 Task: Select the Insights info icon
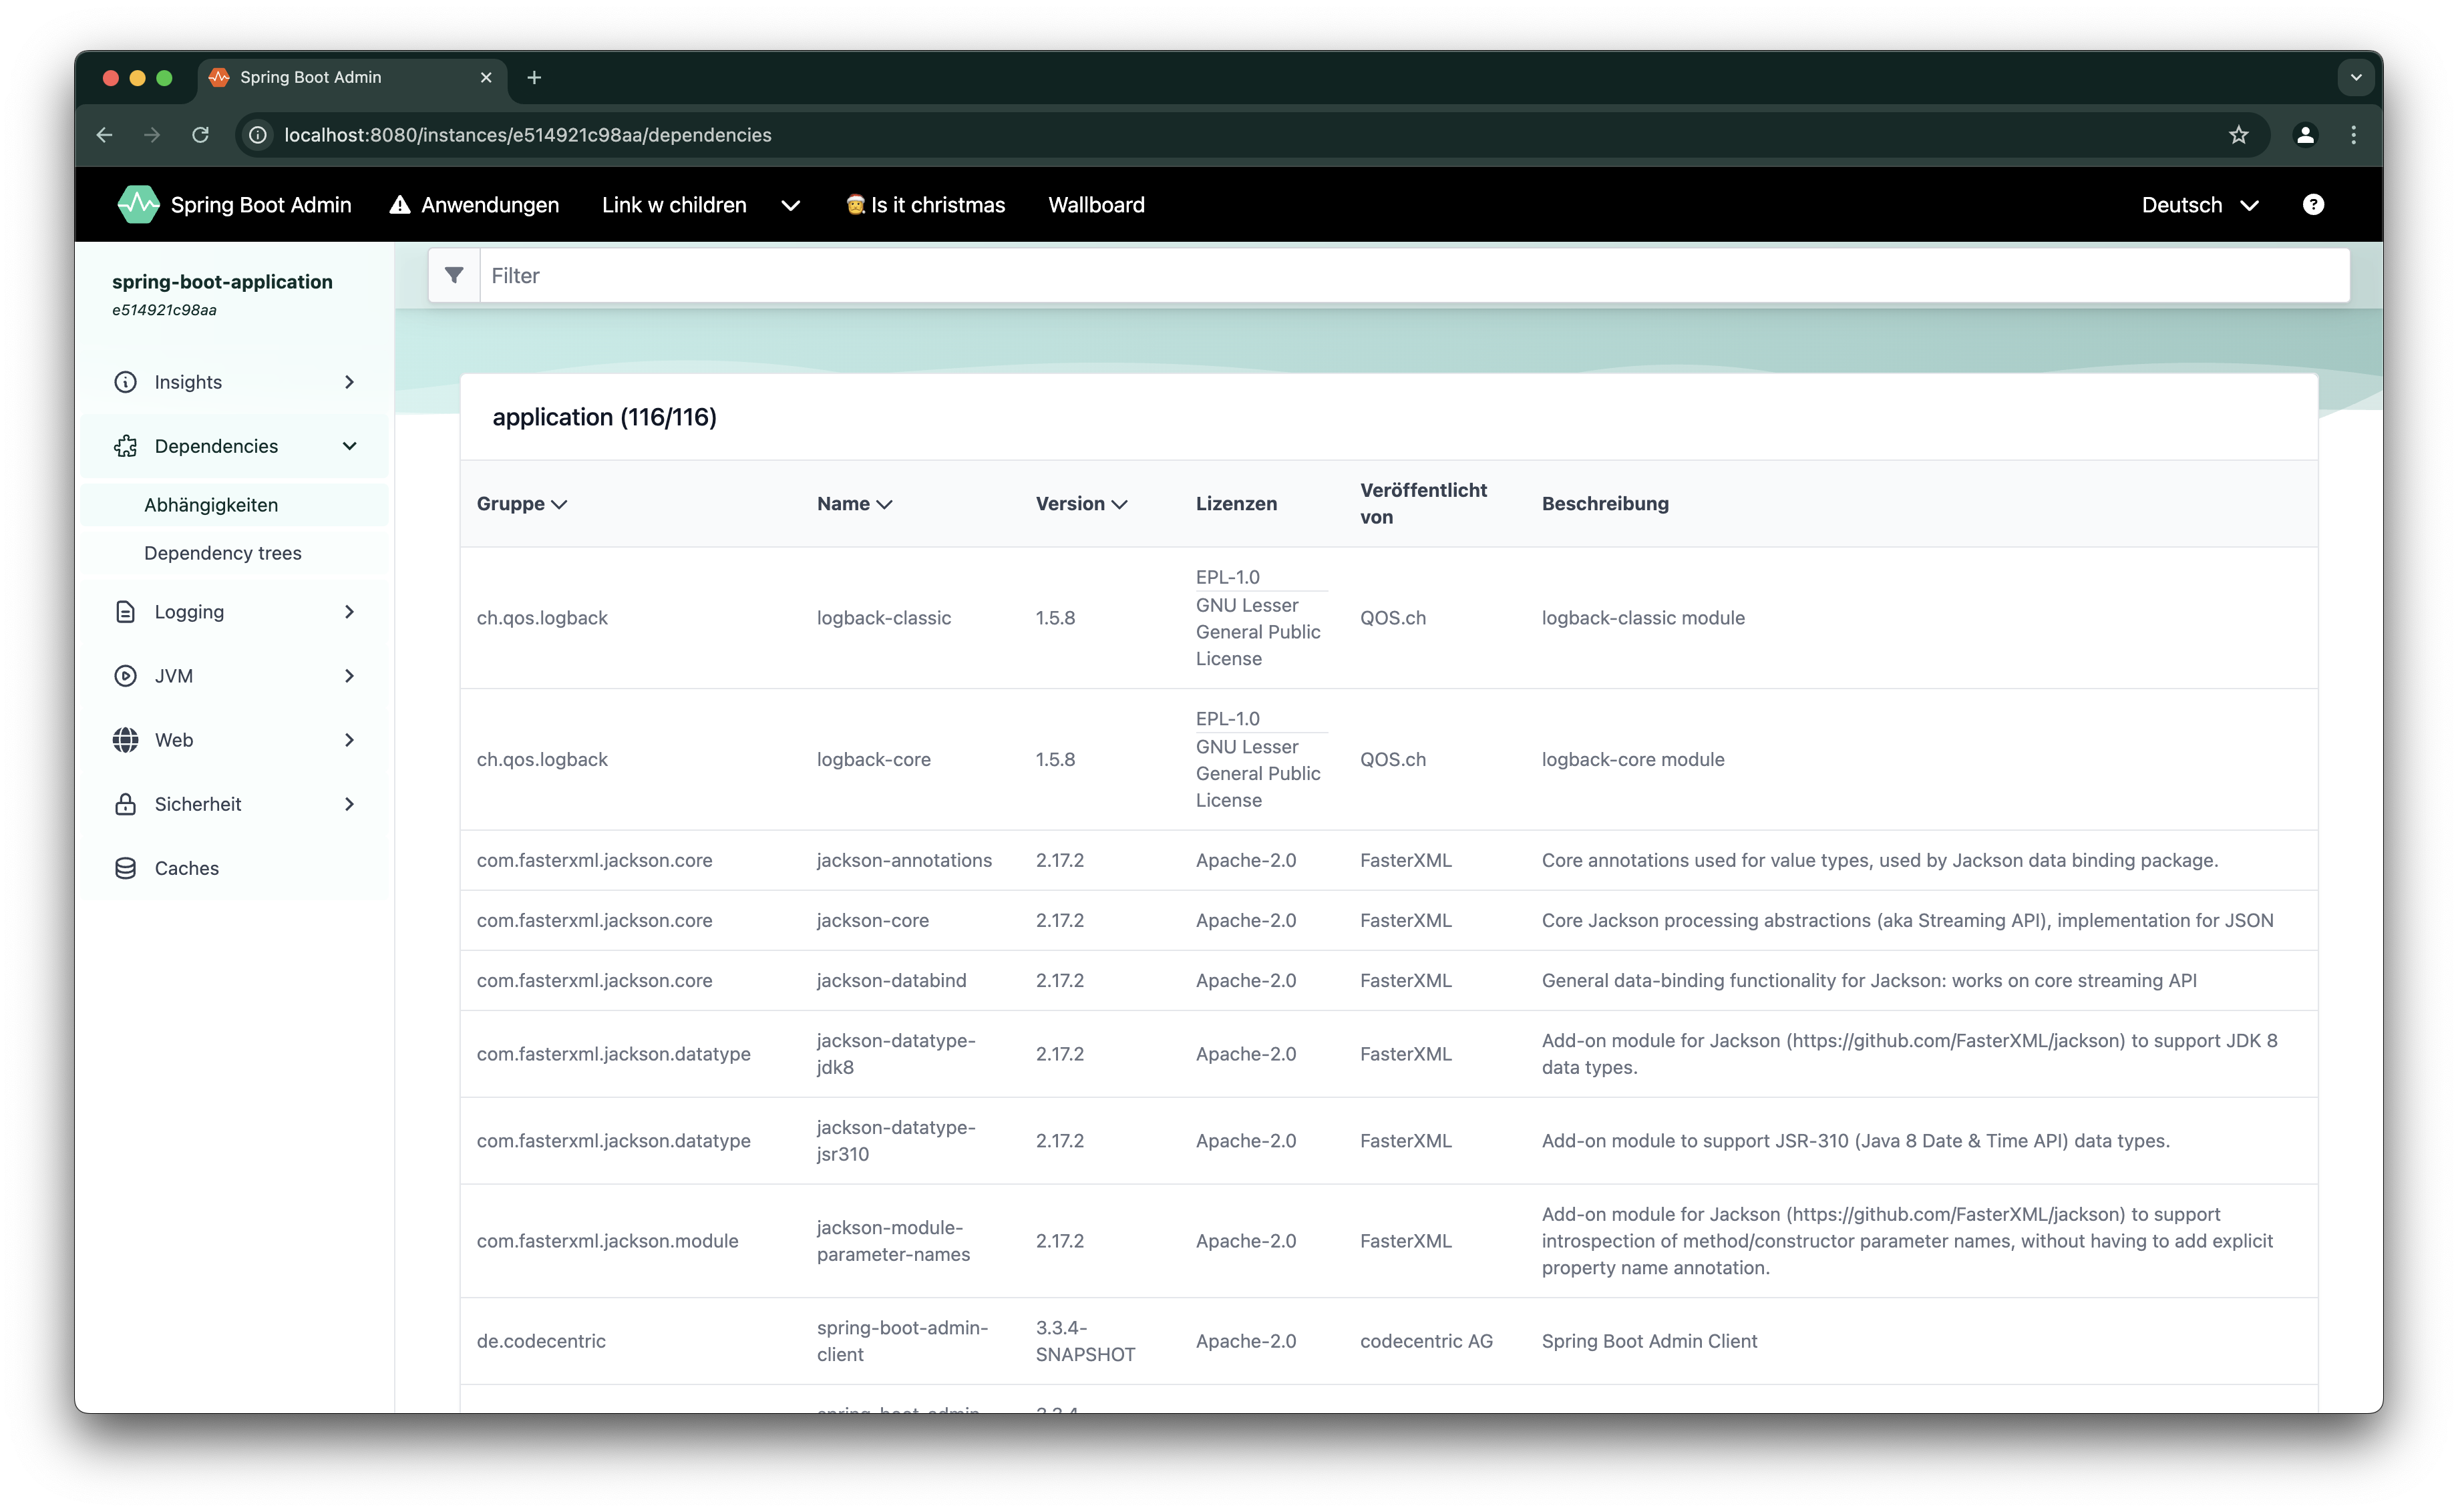pyautogui.click(x=125, y=382)
